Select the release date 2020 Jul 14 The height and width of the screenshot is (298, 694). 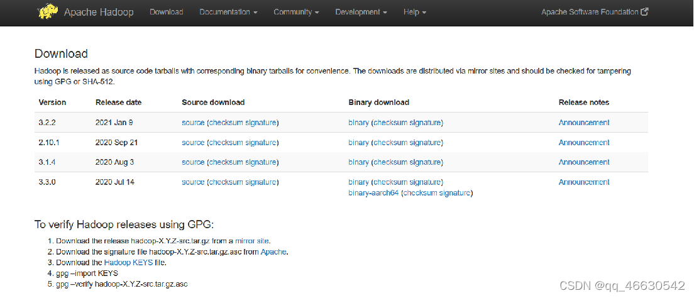pyautogui.click(x=115, y=182)
